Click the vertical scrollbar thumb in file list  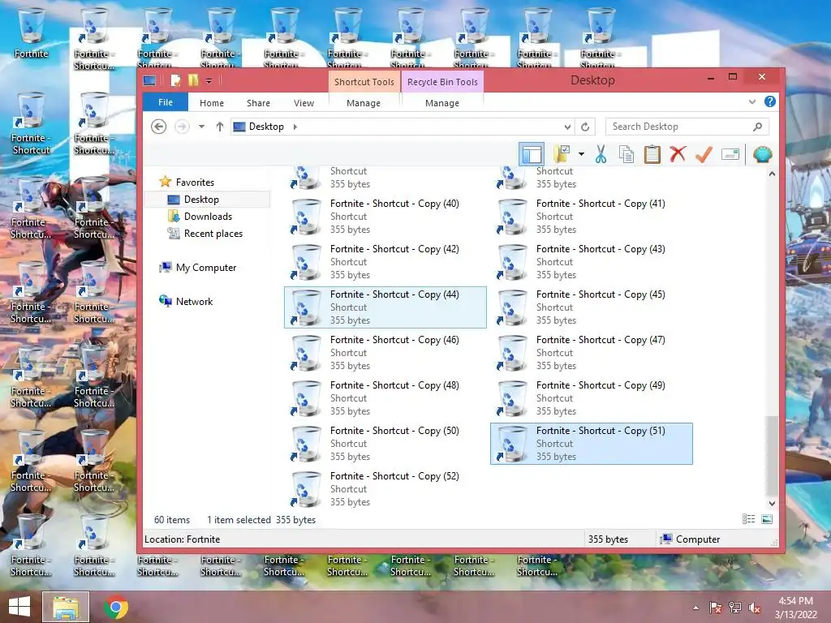[x=773, y=454]
